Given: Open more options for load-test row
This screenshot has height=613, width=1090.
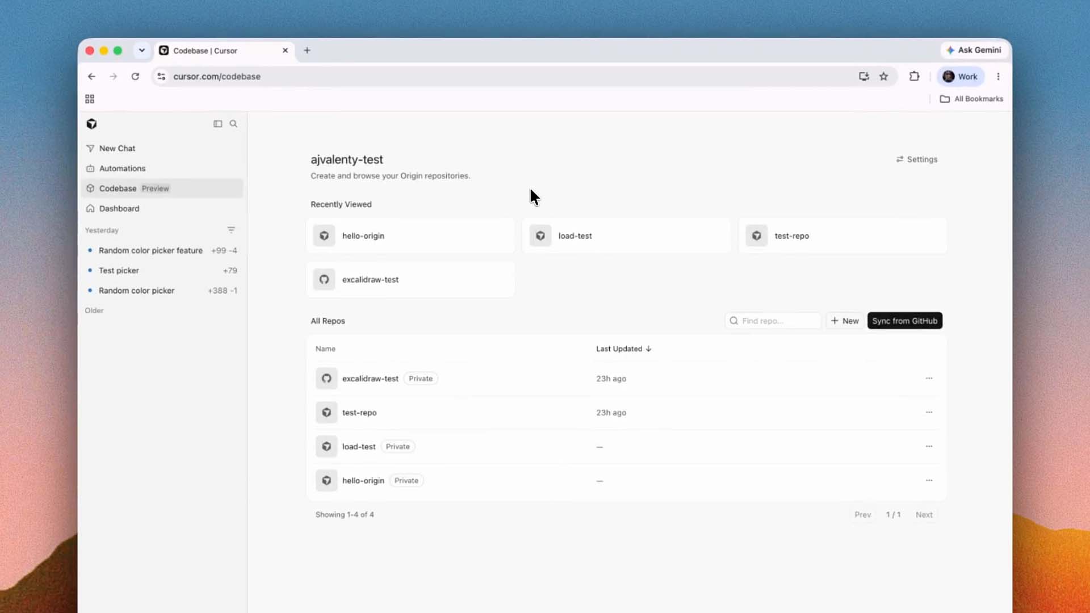Looking at the screenshot, I should pyautogui.click(x=929, y=447).
